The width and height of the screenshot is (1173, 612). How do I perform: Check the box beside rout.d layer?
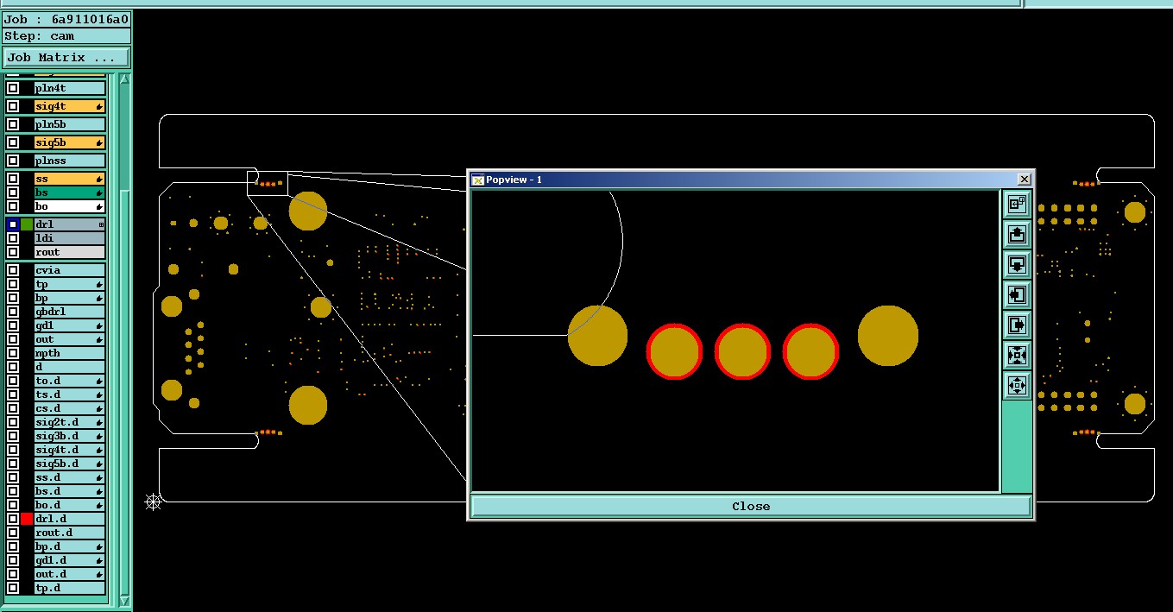[13, 533]
